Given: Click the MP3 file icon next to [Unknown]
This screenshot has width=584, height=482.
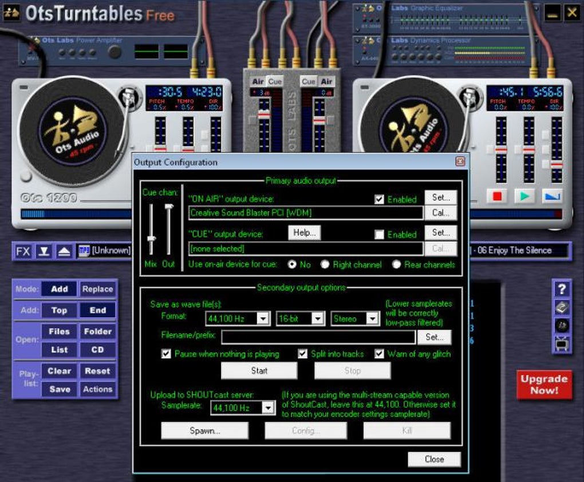Looking at the screenshot, I should [84, 251].
